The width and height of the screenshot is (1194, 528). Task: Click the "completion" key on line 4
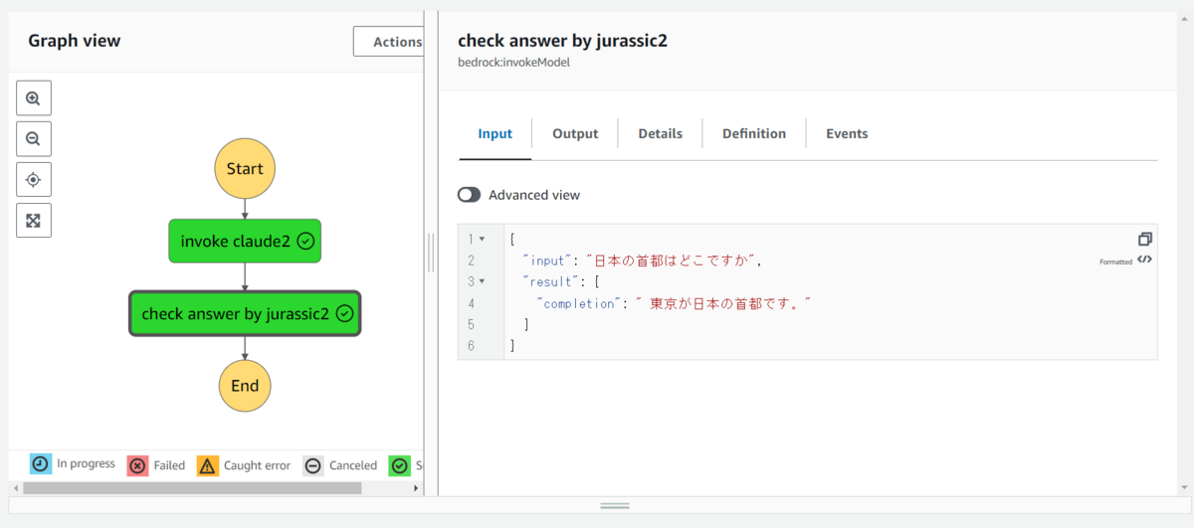(x=577, y=303)
